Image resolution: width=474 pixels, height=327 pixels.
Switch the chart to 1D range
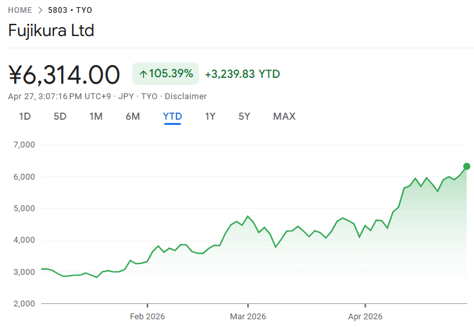tap(25, 117)
